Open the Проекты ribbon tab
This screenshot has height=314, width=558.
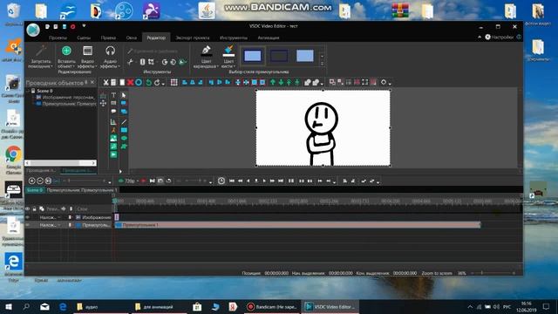pos(58,38)
